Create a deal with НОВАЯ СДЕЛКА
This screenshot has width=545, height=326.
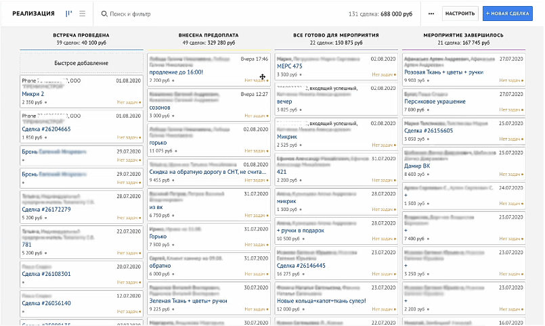(508, 14)
